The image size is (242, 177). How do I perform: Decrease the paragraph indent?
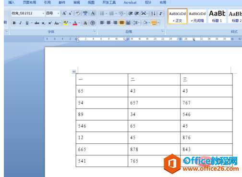click(131, 13)
